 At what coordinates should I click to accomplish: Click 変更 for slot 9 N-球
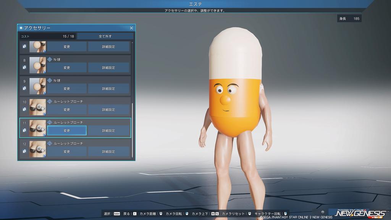pos(67,89)
